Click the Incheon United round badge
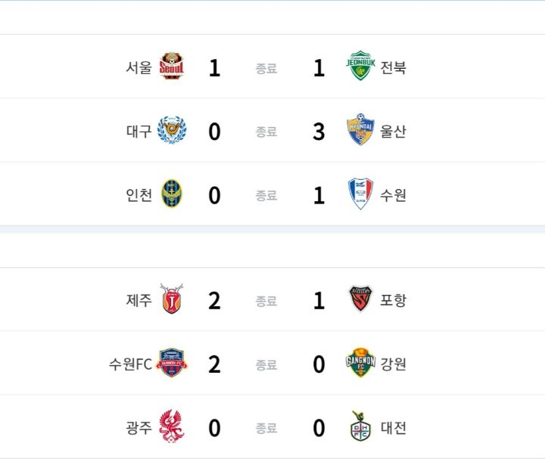The width and height of the screenshot is (545, 459). (x=172, y=194)
